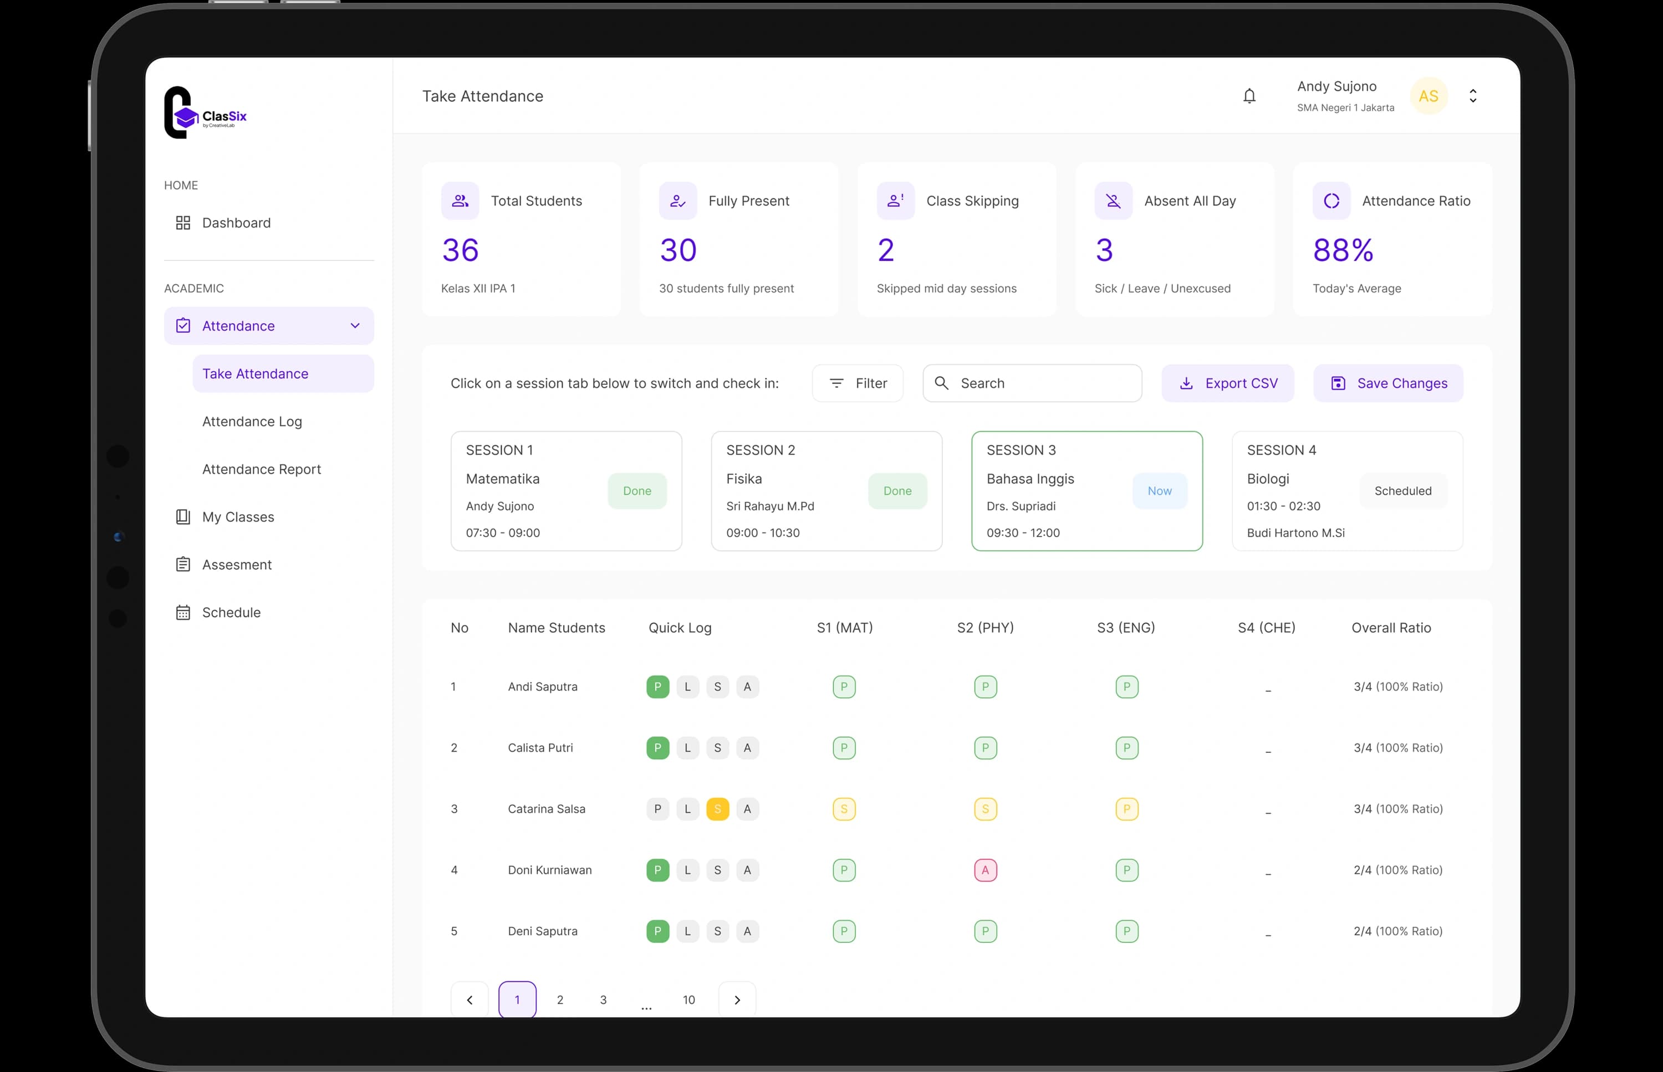Click Deni Saputra's overall ratio 2/4
1663x1072 pixels.
click(x=1397, y=931)
